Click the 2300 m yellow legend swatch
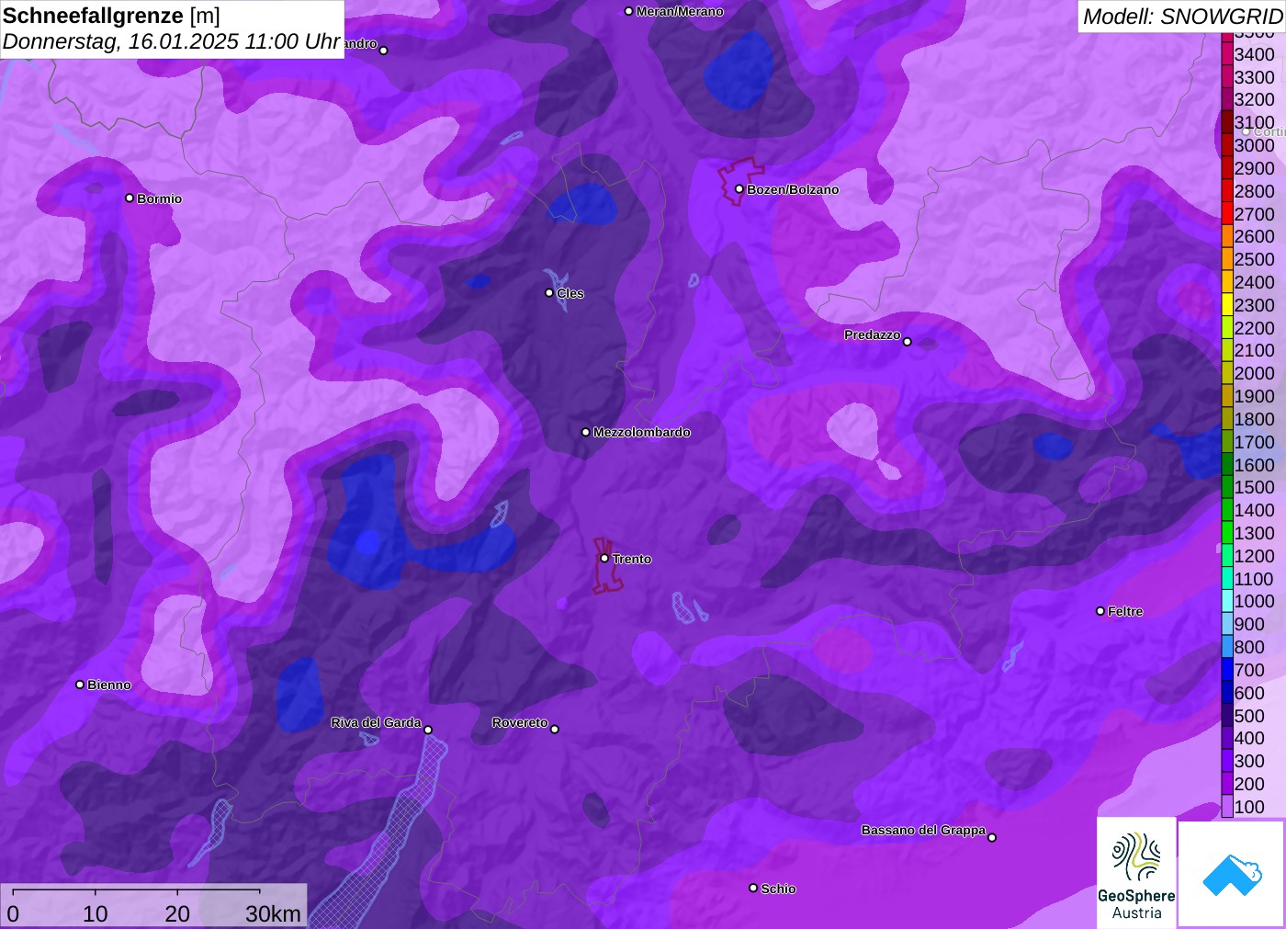 coord(1227,305)
